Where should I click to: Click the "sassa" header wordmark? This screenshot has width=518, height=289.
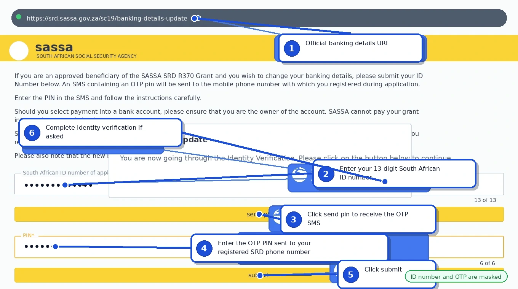click(54, 47)
